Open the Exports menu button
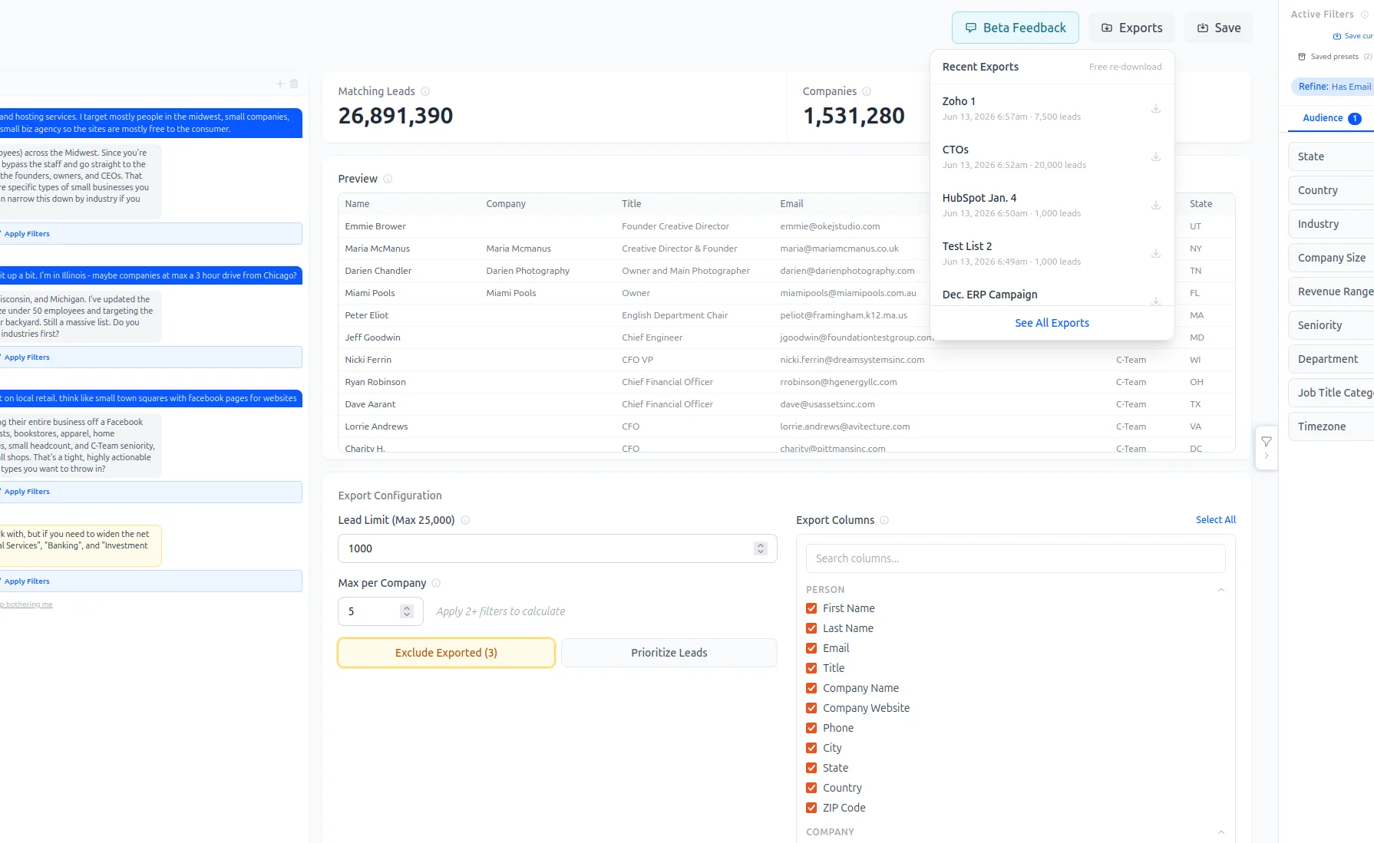This screenshot has height=843, width=1374. (x=1131, y=28)
